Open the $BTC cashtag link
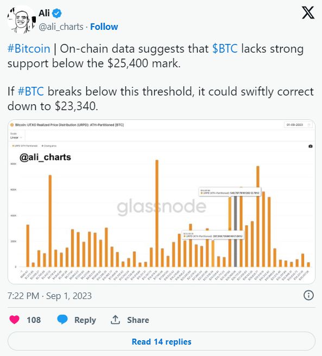 coord(225,49)
